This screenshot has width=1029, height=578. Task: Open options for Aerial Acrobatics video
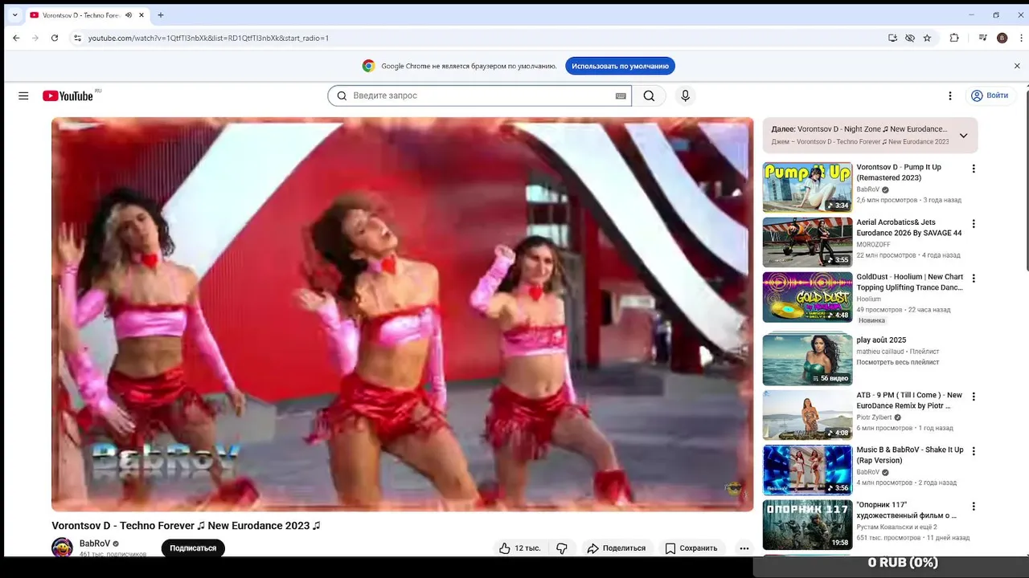[974, 223]
